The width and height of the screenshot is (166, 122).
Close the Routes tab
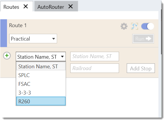click(x=26, y=7)
